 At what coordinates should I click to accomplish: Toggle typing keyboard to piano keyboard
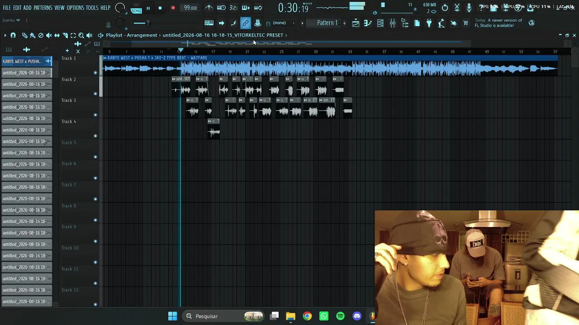pyautogui.click(x=209, y=23)
